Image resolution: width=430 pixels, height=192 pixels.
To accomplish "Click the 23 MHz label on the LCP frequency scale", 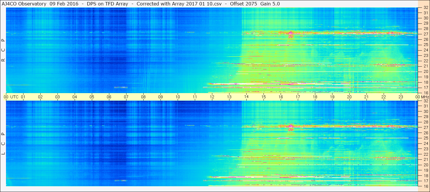I will (425, 149).
